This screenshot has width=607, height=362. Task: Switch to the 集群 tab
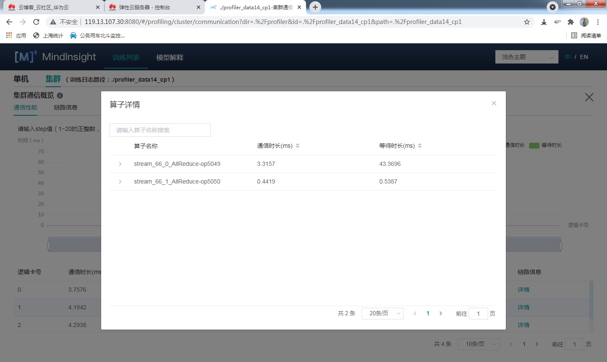53,79
